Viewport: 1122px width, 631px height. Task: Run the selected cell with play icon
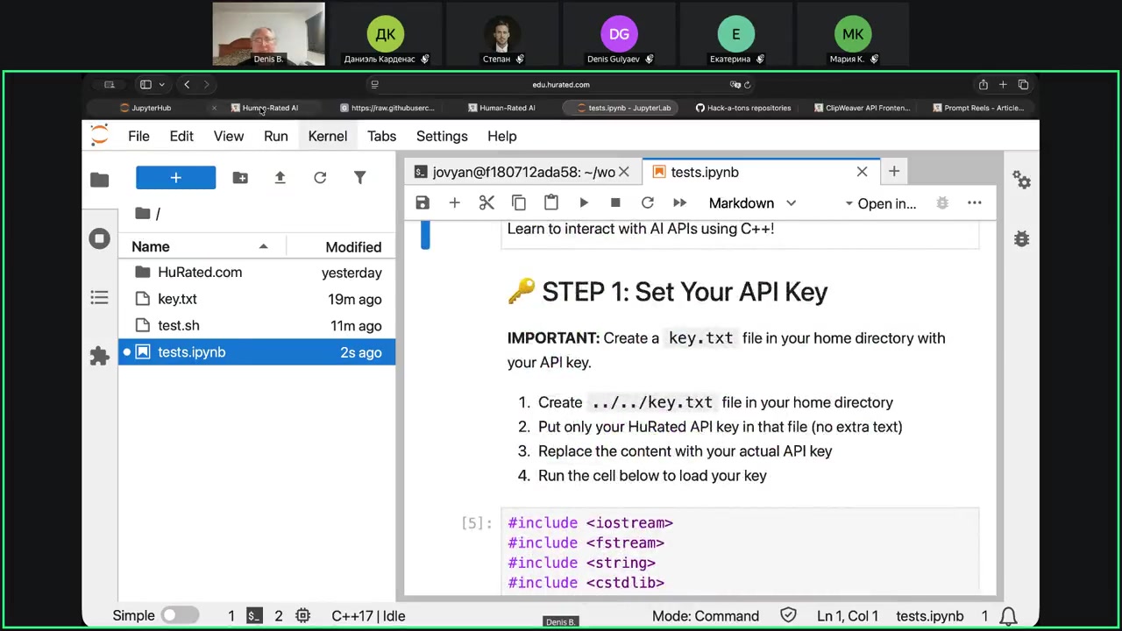click(x=584, y=203)
